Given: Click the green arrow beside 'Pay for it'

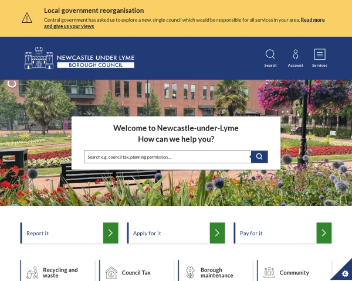Looking at the screenshot, I should pyautogui.click(x=324, y=233).
